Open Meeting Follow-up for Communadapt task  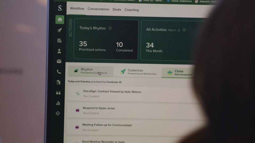point(107,125)
